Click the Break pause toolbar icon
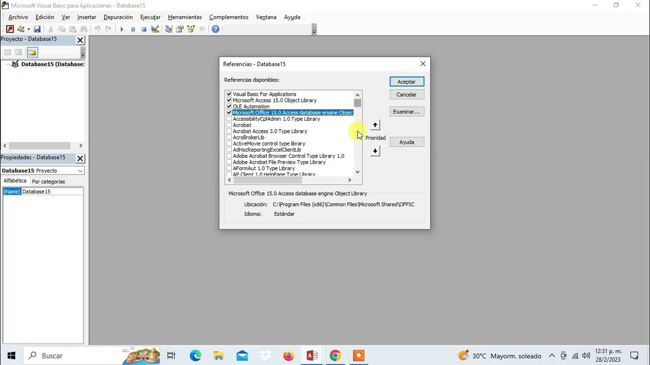 133,29
